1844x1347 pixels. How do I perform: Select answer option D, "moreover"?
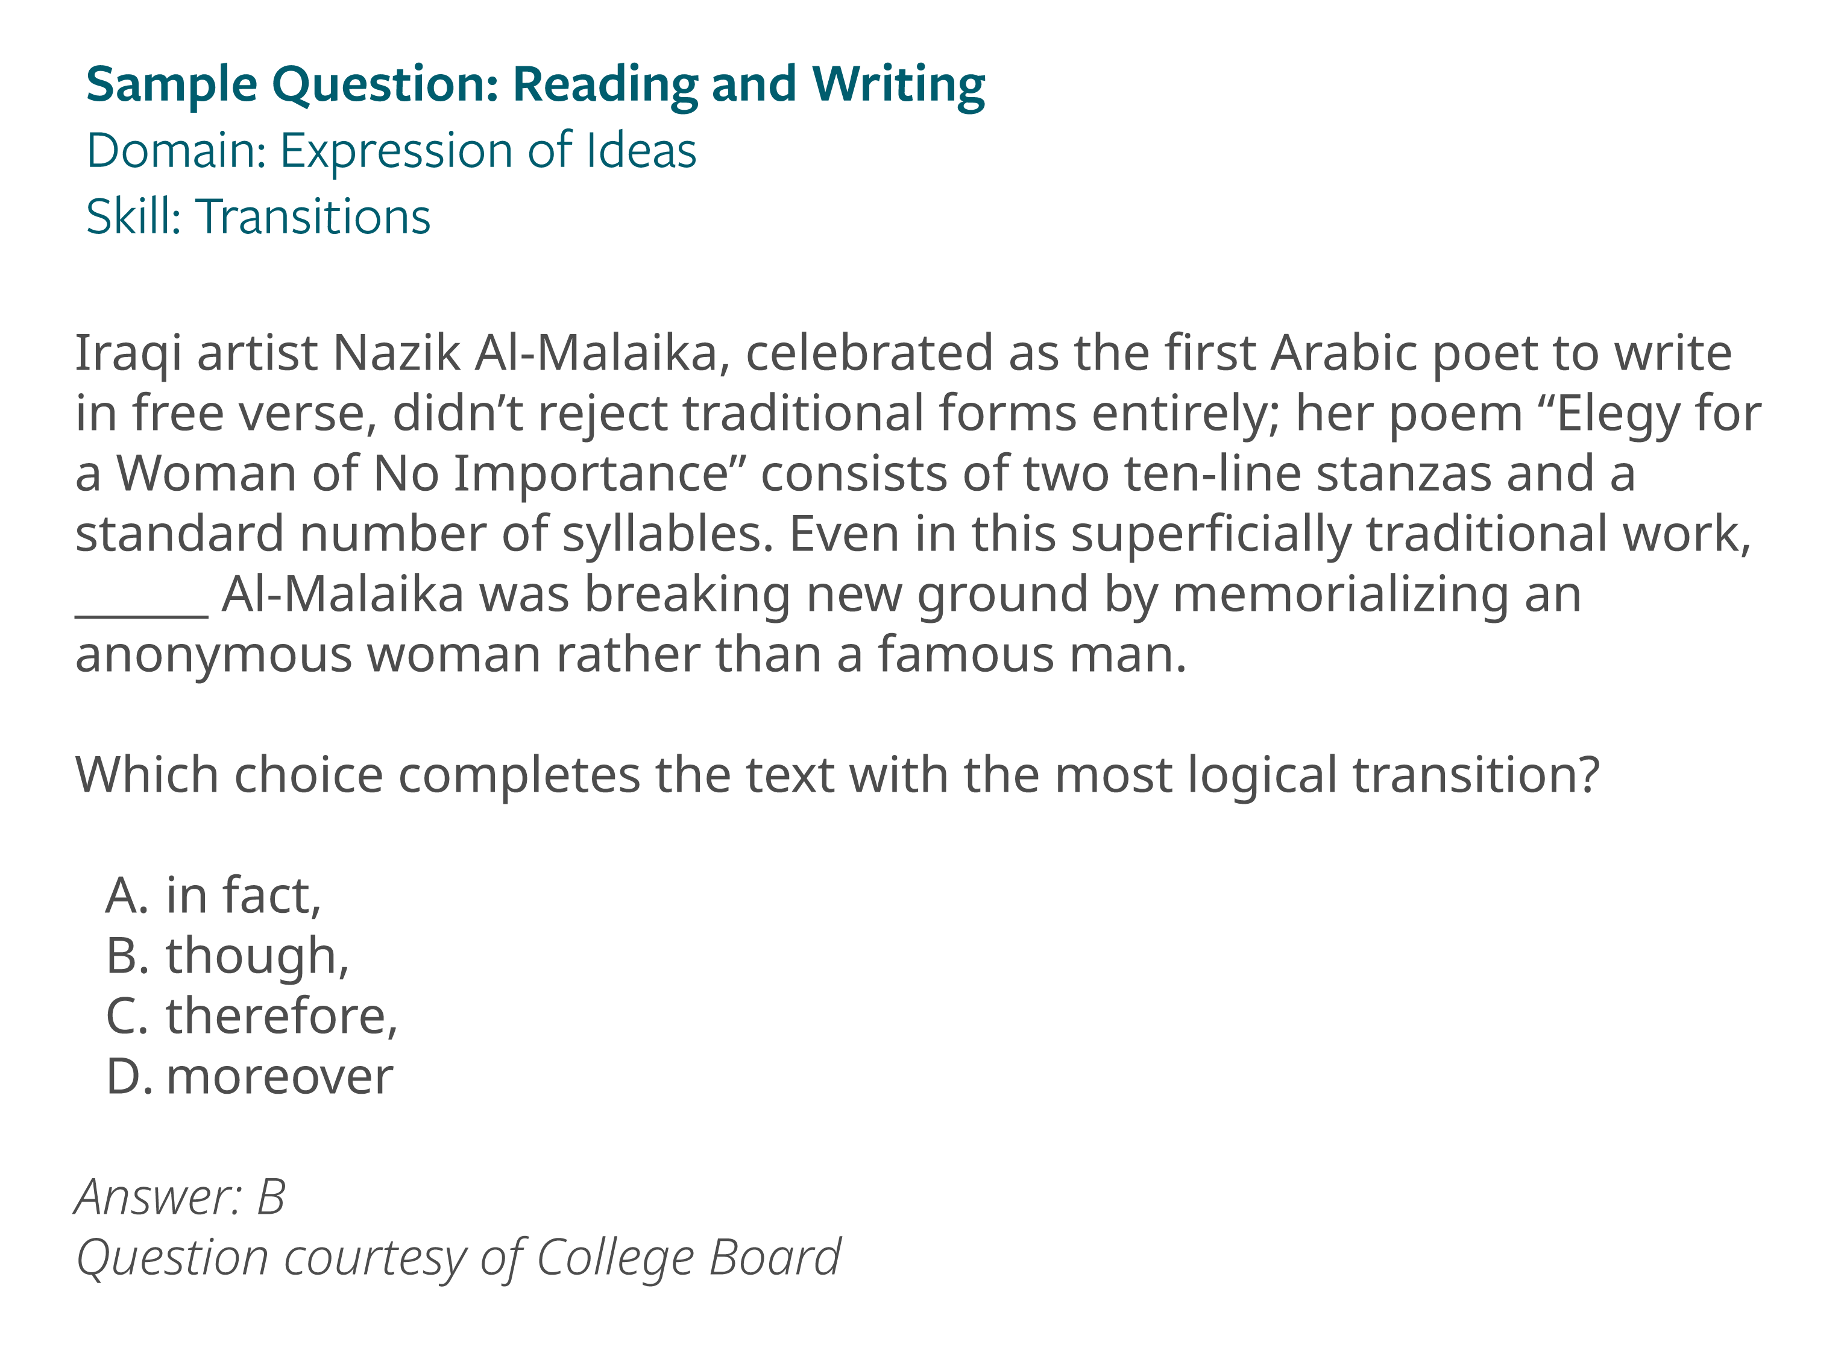(250, 1076)
